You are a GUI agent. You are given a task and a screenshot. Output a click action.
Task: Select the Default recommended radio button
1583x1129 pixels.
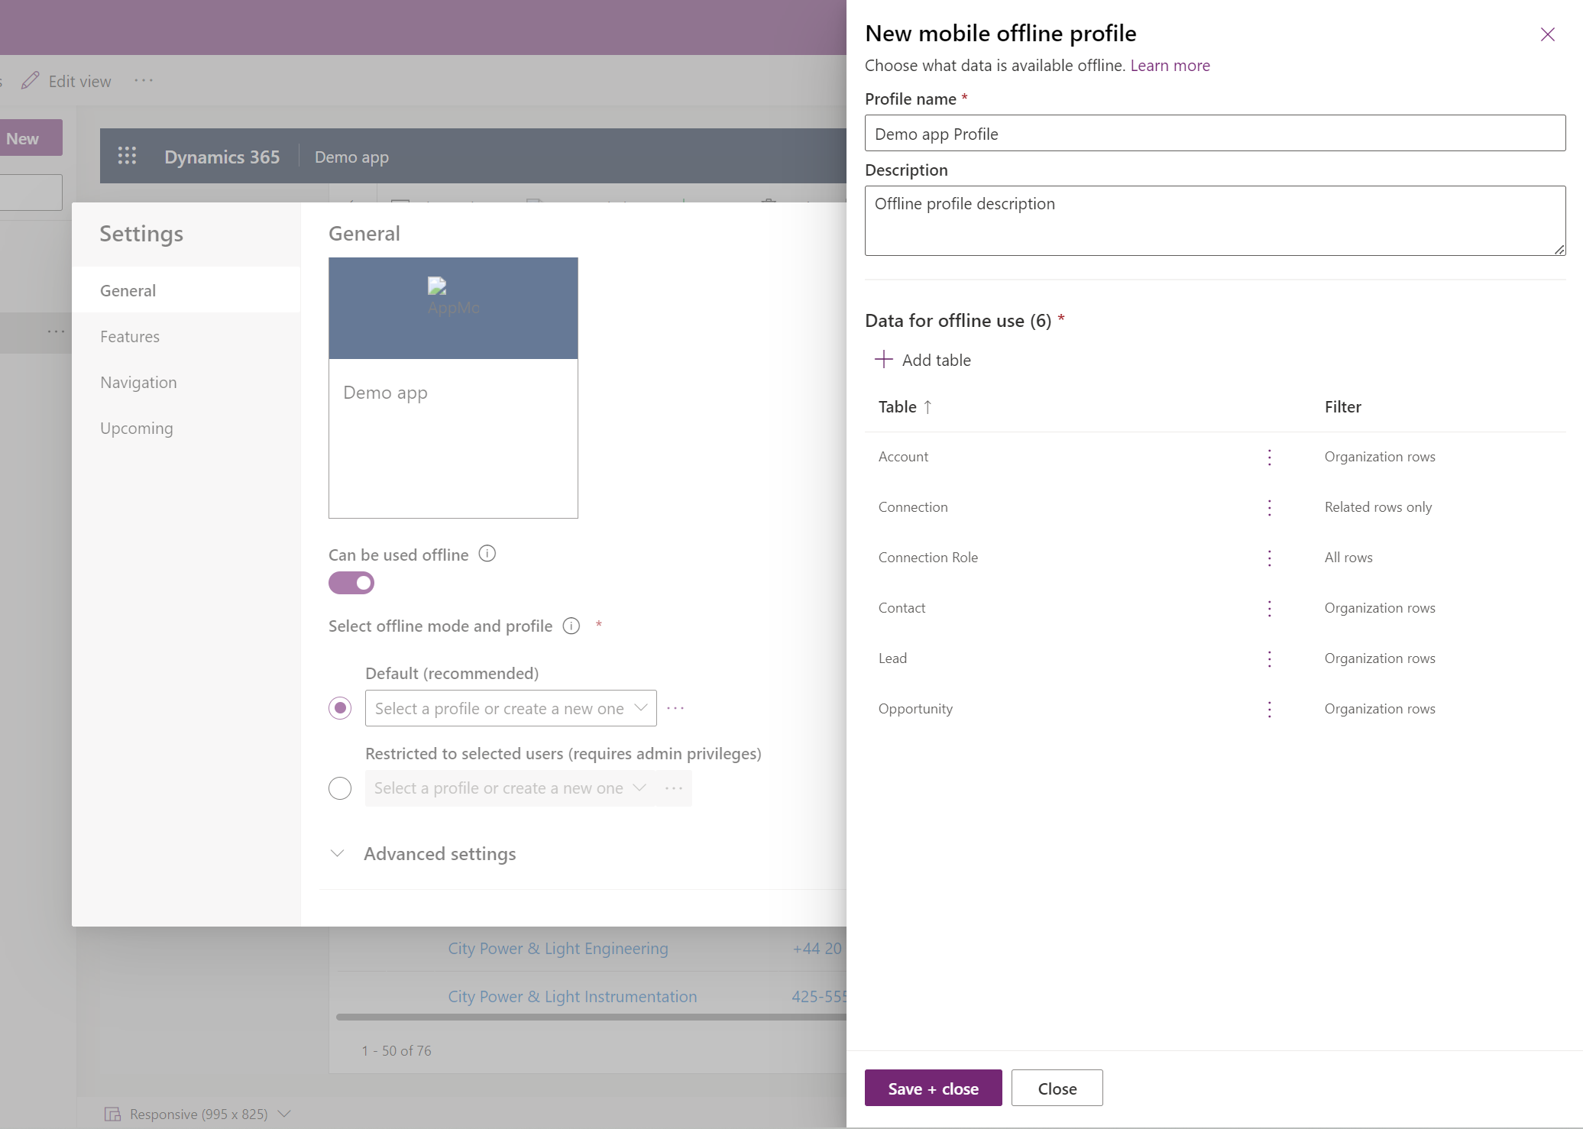(x=339, y=707)
